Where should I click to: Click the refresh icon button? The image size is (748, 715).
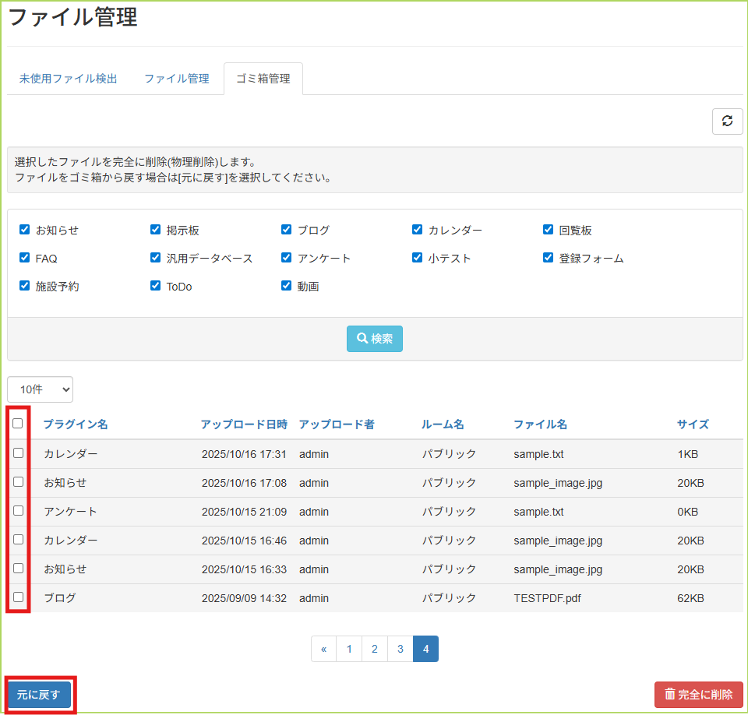[x=727, y=121]
